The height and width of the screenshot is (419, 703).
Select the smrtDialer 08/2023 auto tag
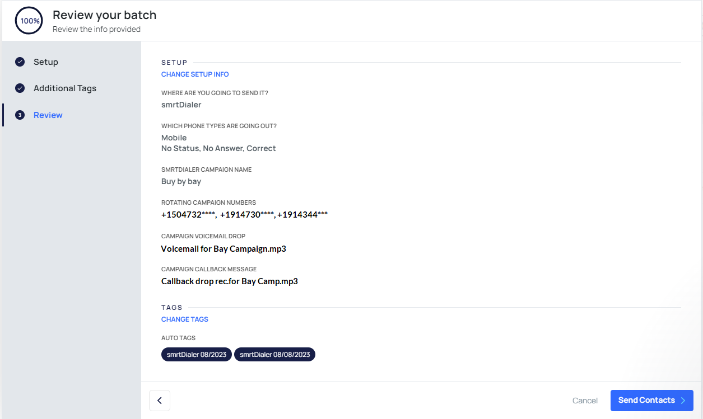click(196, 355)
